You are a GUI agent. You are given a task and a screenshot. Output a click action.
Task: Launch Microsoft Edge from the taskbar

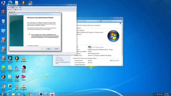[24, 94]
